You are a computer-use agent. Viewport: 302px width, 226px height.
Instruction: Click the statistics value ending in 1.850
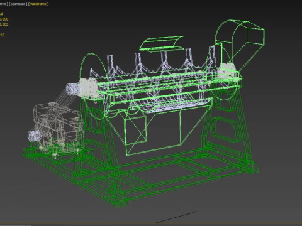[x=4, y=19]
